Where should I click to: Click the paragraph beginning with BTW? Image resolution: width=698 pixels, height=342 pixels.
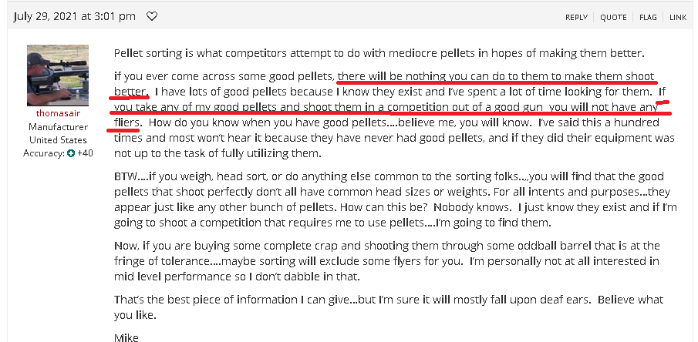(396, 199)
